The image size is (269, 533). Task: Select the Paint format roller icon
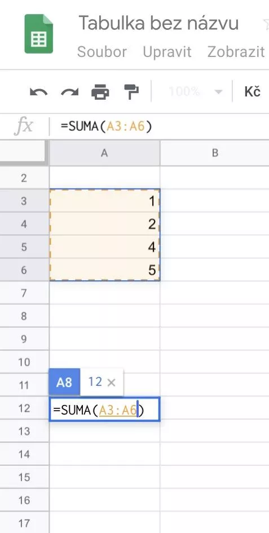(131, 92)
